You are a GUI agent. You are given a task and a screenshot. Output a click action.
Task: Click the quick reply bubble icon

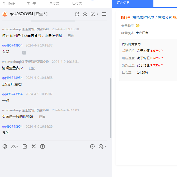93,147
